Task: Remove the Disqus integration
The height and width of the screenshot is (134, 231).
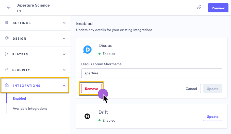Action: coord(91,89)
